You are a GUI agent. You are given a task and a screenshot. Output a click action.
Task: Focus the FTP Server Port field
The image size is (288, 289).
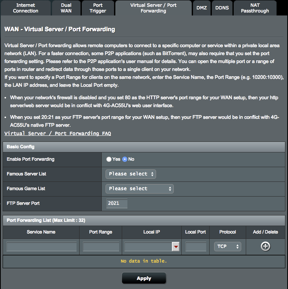pyautogui.click(x=117, y=203)
